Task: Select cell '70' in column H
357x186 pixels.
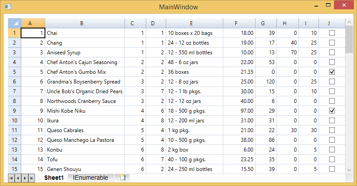Action: [287, 53]
